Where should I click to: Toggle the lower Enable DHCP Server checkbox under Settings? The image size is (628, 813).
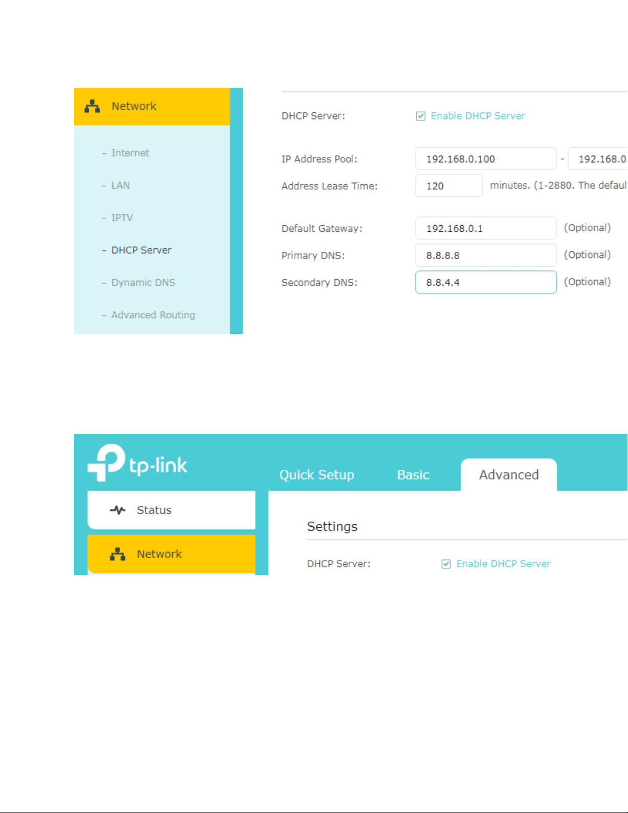[447, 564]
